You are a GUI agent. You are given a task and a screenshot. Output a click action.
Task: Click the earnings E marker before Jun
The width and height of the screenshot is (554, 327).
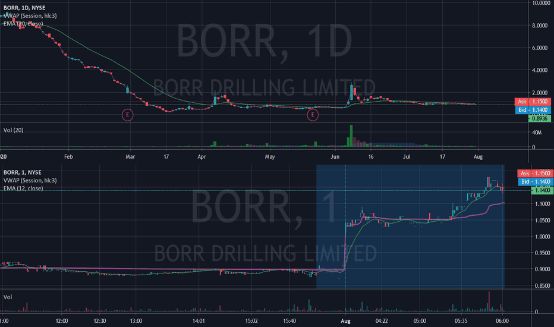click(x=312, y=115)
